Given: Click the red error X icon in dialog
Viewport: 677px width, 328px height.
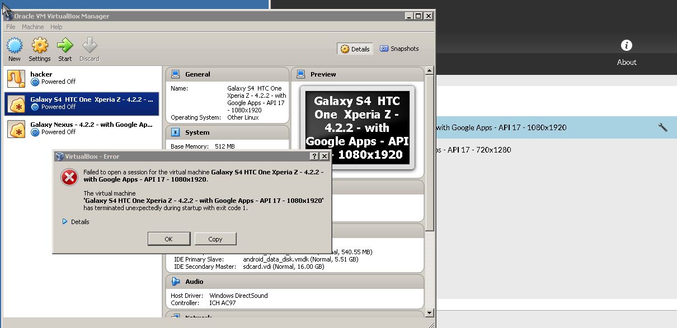Looking at the screenshot, I should click(69, 177).
